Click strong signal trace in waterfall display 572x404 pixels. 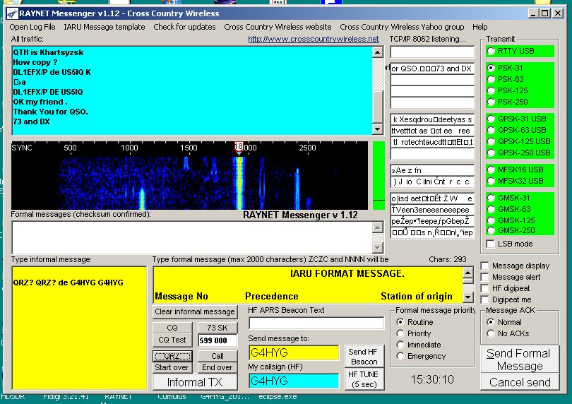pos(239,182)
